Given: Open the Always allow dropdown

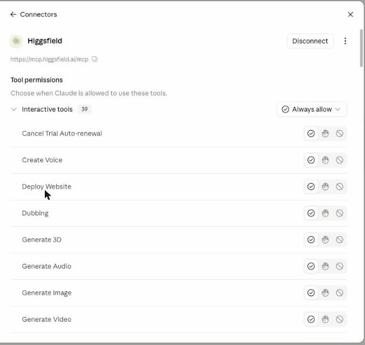Looking at the screenshot, I should point(312,109).
